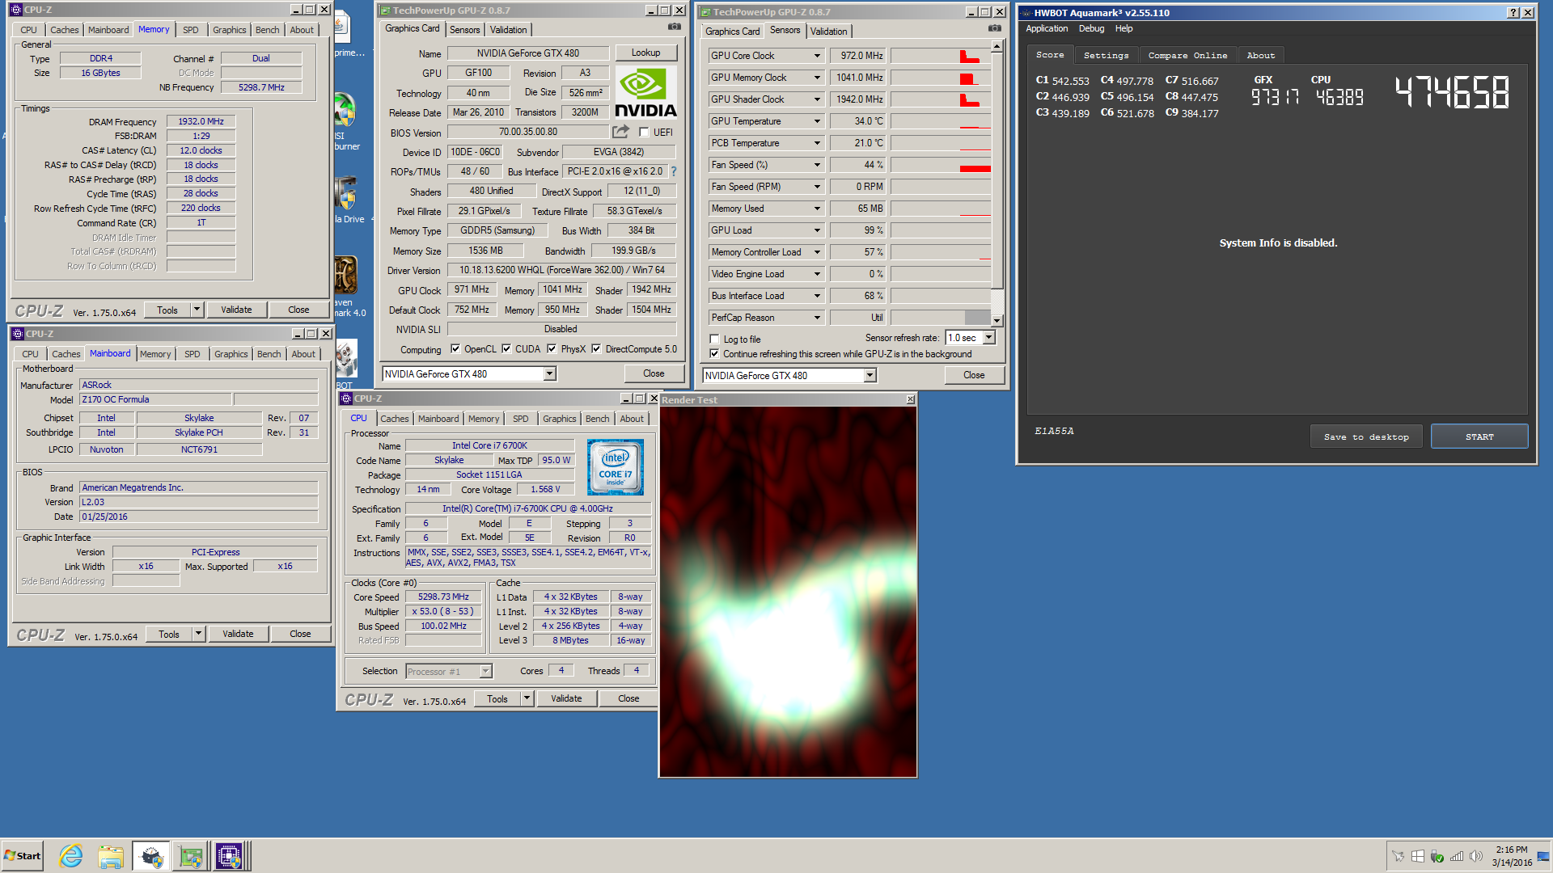Viewport: 1553px width, 873px height.
Task: Click the Aquamark title bar app icon
Action: click(1026, 12)
